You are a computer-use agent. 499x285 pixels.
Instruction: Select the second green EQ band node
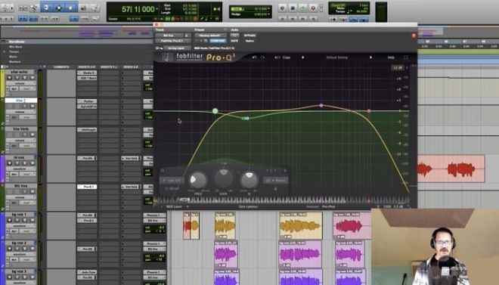coord(246,119)
